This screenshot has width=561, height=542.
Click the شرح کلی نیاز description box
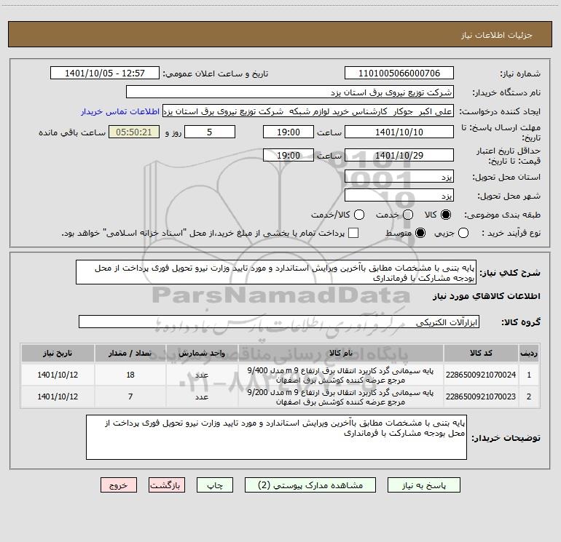coord(276,272)
